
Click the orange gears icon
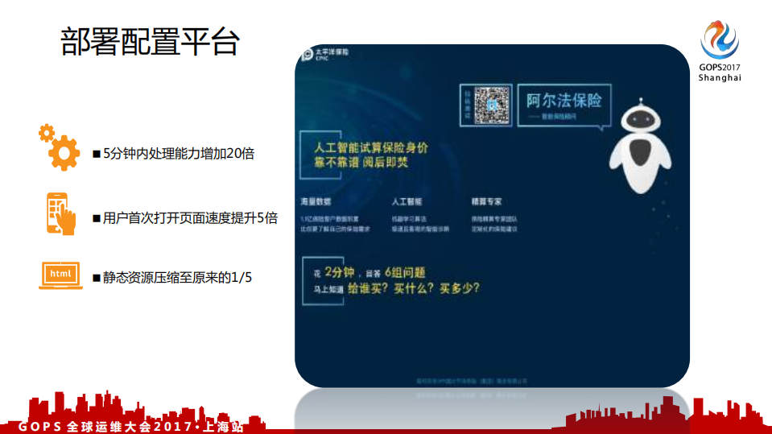click(59, 147)
